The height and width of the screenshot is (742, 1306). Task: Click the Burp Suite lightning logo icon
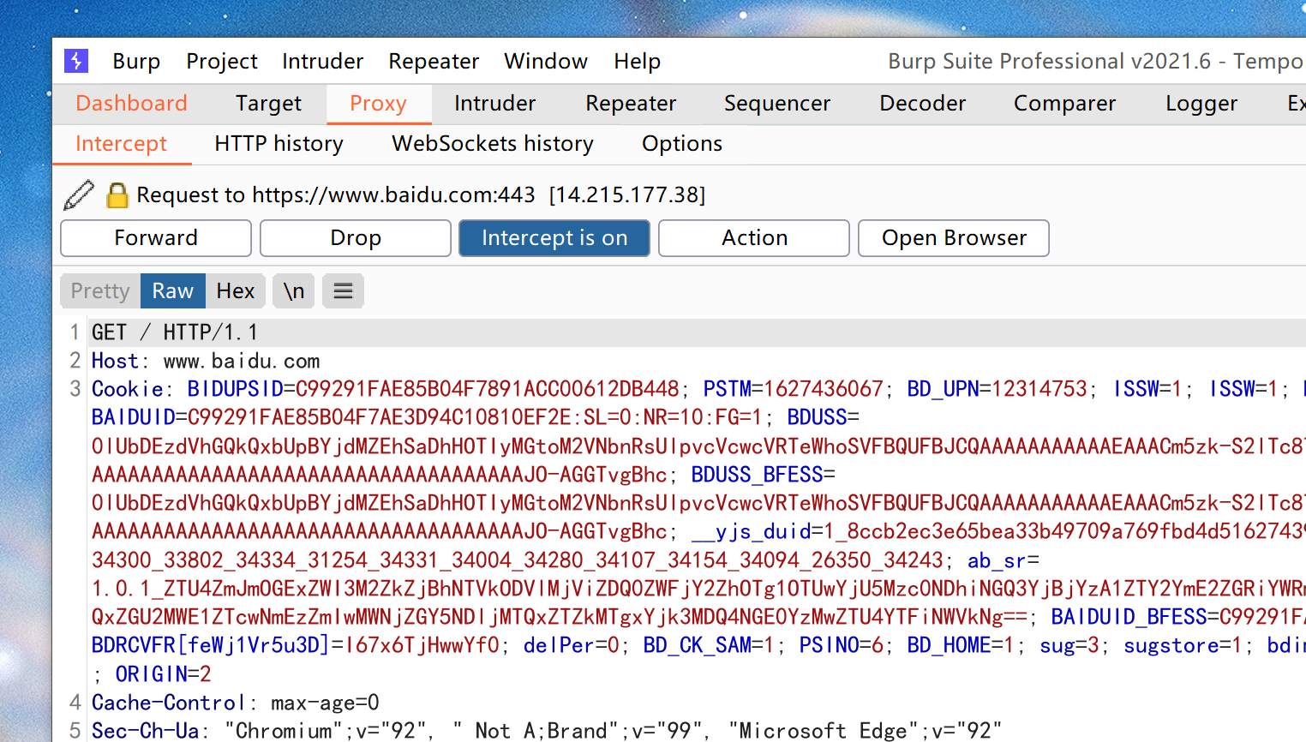point(76,61)
